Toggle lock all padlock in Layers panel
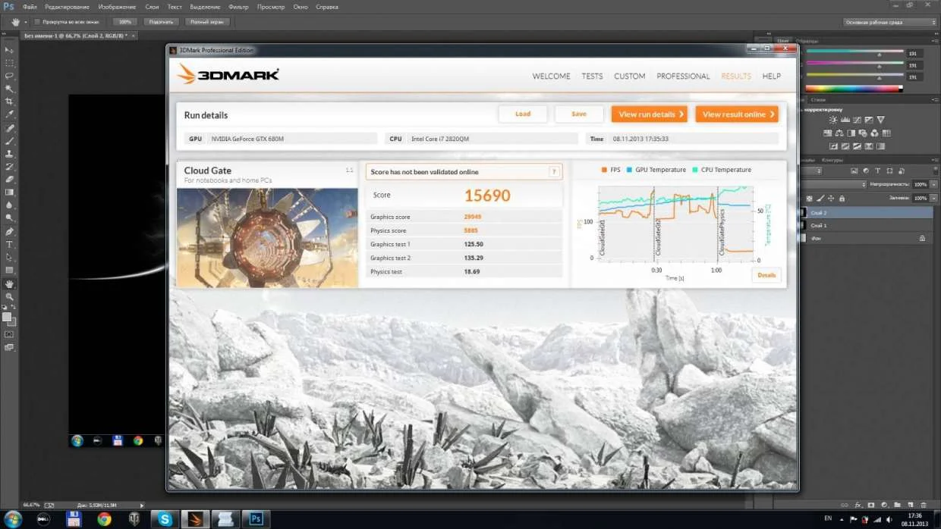This screenshot has height=529, width=941. [842, 198]
